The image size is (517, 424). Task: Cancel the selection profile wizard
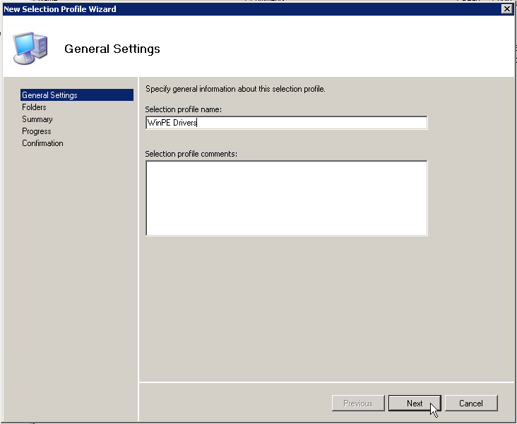coord(470,404)
